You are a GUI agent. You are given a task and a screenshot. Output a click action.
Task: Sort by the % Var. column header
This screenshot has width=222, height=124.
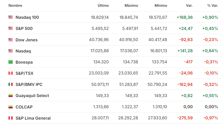pyautogui.click(x=213, y=6)
